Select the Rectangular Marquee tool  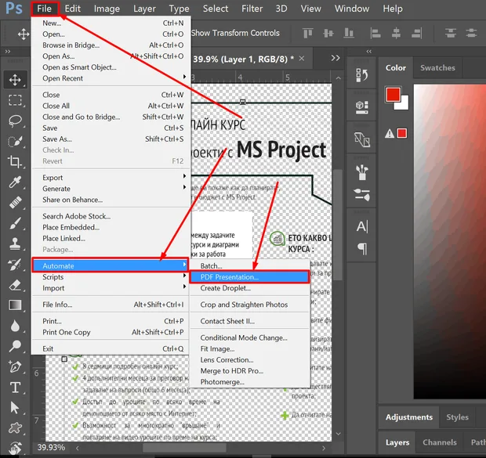[15, 100]
